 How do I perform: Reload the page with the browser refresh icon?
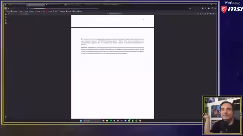point(14,8)
